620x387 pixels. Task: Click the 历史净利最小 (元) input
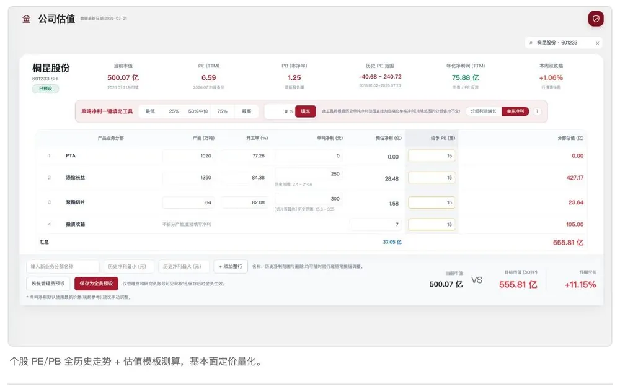[x=128, y=266]
